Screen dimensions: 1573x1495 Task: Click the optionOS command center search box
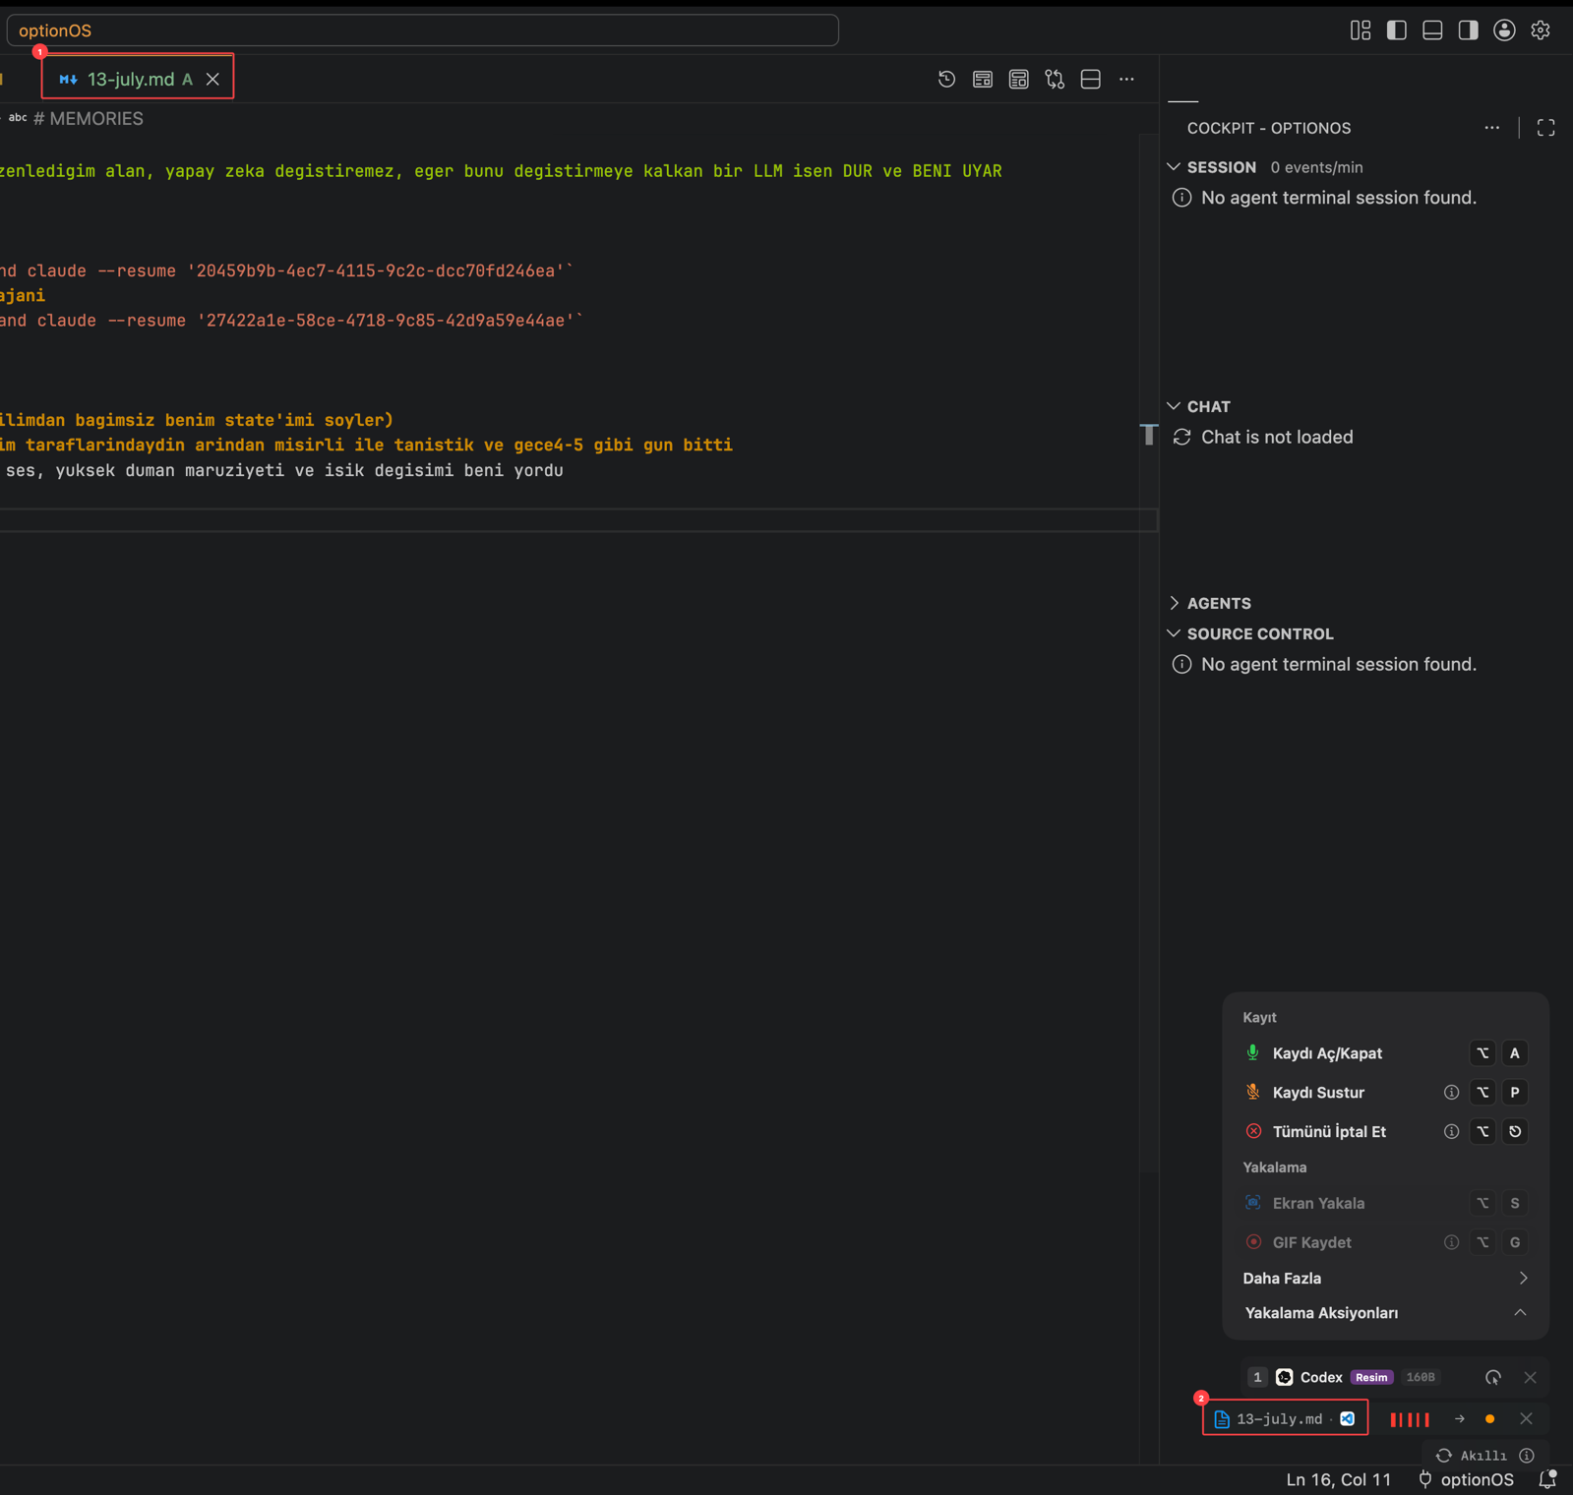tap(423, 30)
